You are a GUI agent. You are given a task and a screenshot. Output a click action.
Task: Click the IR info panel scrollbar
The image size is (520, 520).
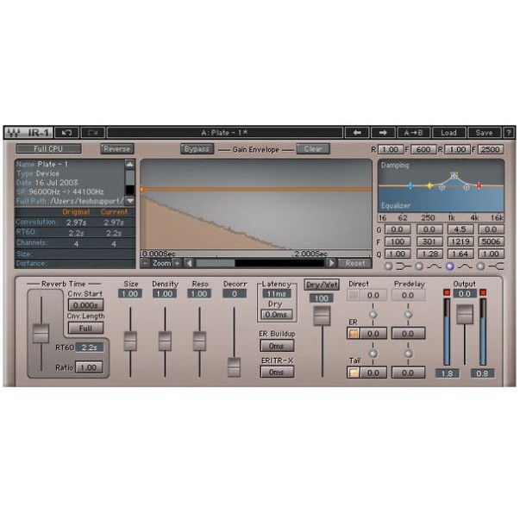[x=130, y=182]
